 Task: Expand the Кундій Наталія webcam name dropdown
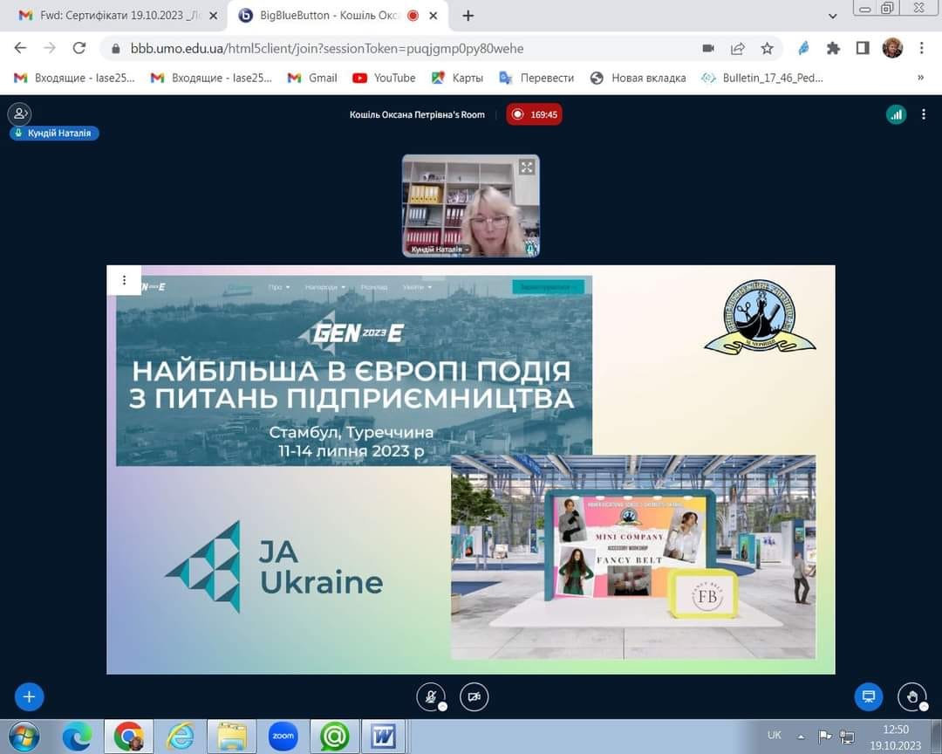coord(439,249)
